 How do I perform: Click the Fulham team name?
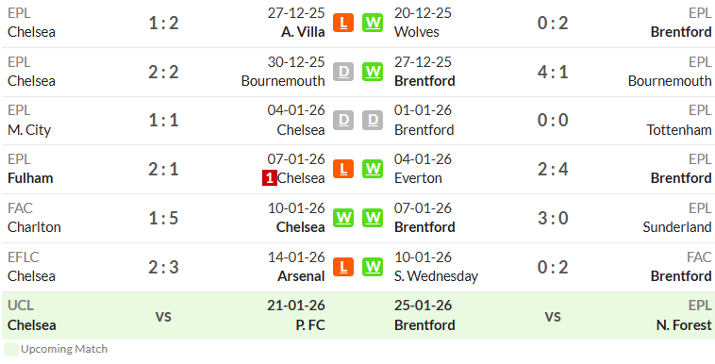(30, 178)
